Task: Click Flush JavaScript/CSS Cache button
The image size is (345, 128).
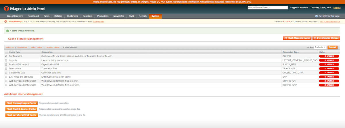Action: tap(22, 115)
